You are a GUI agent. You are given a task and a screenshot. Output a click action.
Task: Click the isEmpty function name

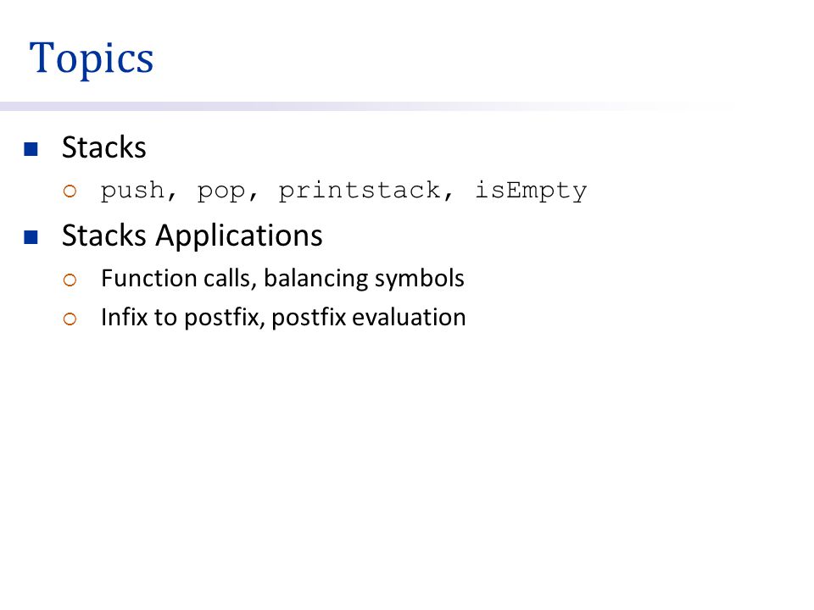(x=531, y=191)
